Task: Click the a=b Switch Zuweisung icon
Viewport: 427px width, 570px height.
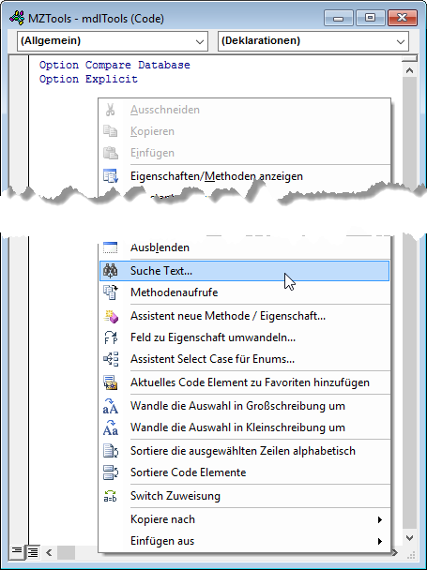Action: coord(111,496)
